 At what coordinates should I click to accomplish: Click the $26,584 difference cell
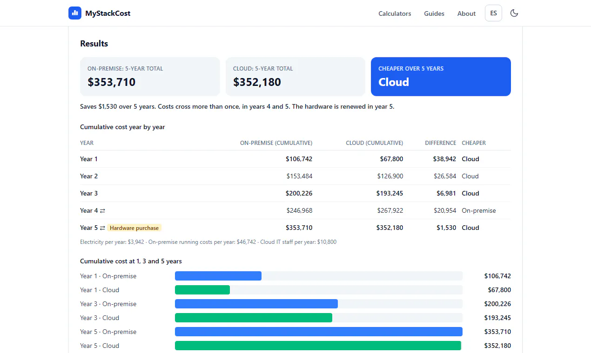pyautogui.click(x=445, y=176)
